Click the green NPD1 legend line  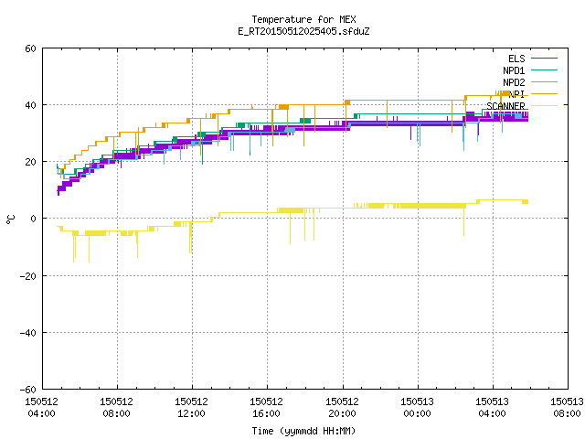544,70
